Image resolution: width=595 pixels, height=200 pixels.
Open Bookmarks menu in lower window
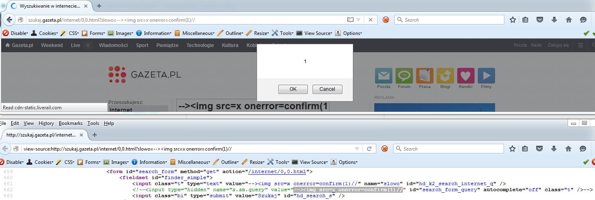(x=70, y=123)
